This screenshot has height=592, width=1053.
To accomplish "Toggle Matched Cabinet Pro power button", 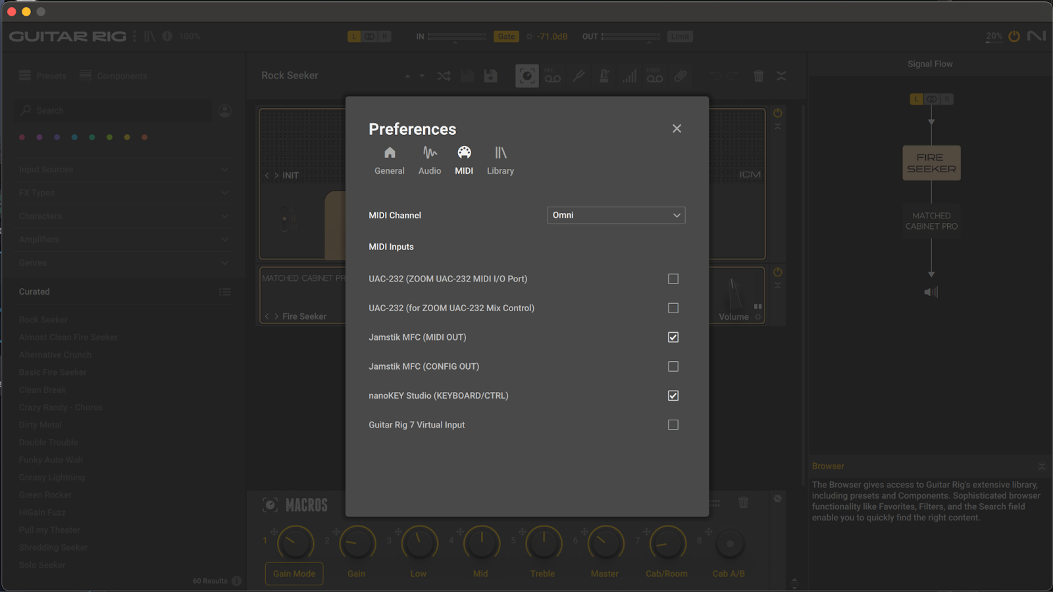I will tap(778, 272).
